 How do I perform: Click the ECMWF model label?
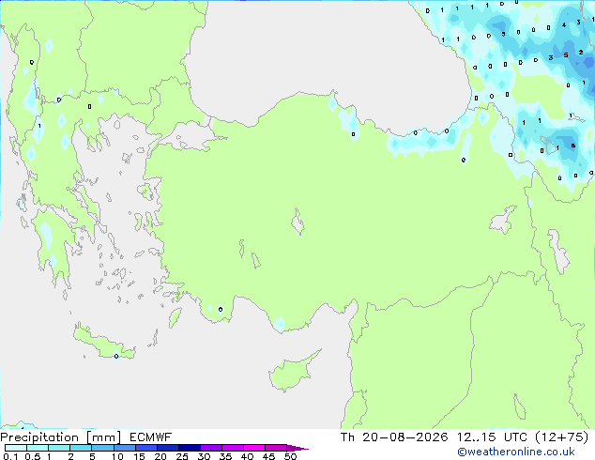[151, 437]
